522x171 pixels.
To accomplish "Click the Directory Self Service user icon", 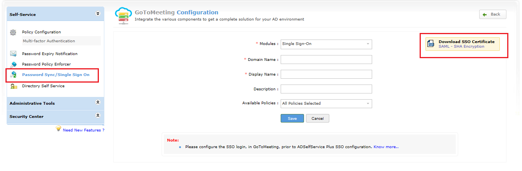I will coord(13,86).
